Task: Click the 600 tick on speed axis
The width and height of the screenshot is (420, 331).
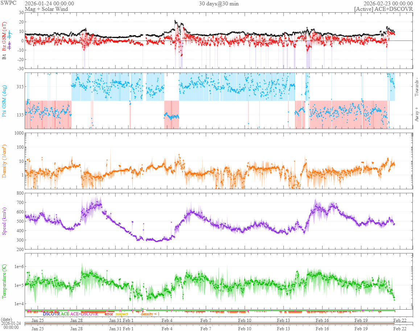Action: [20, 212]
